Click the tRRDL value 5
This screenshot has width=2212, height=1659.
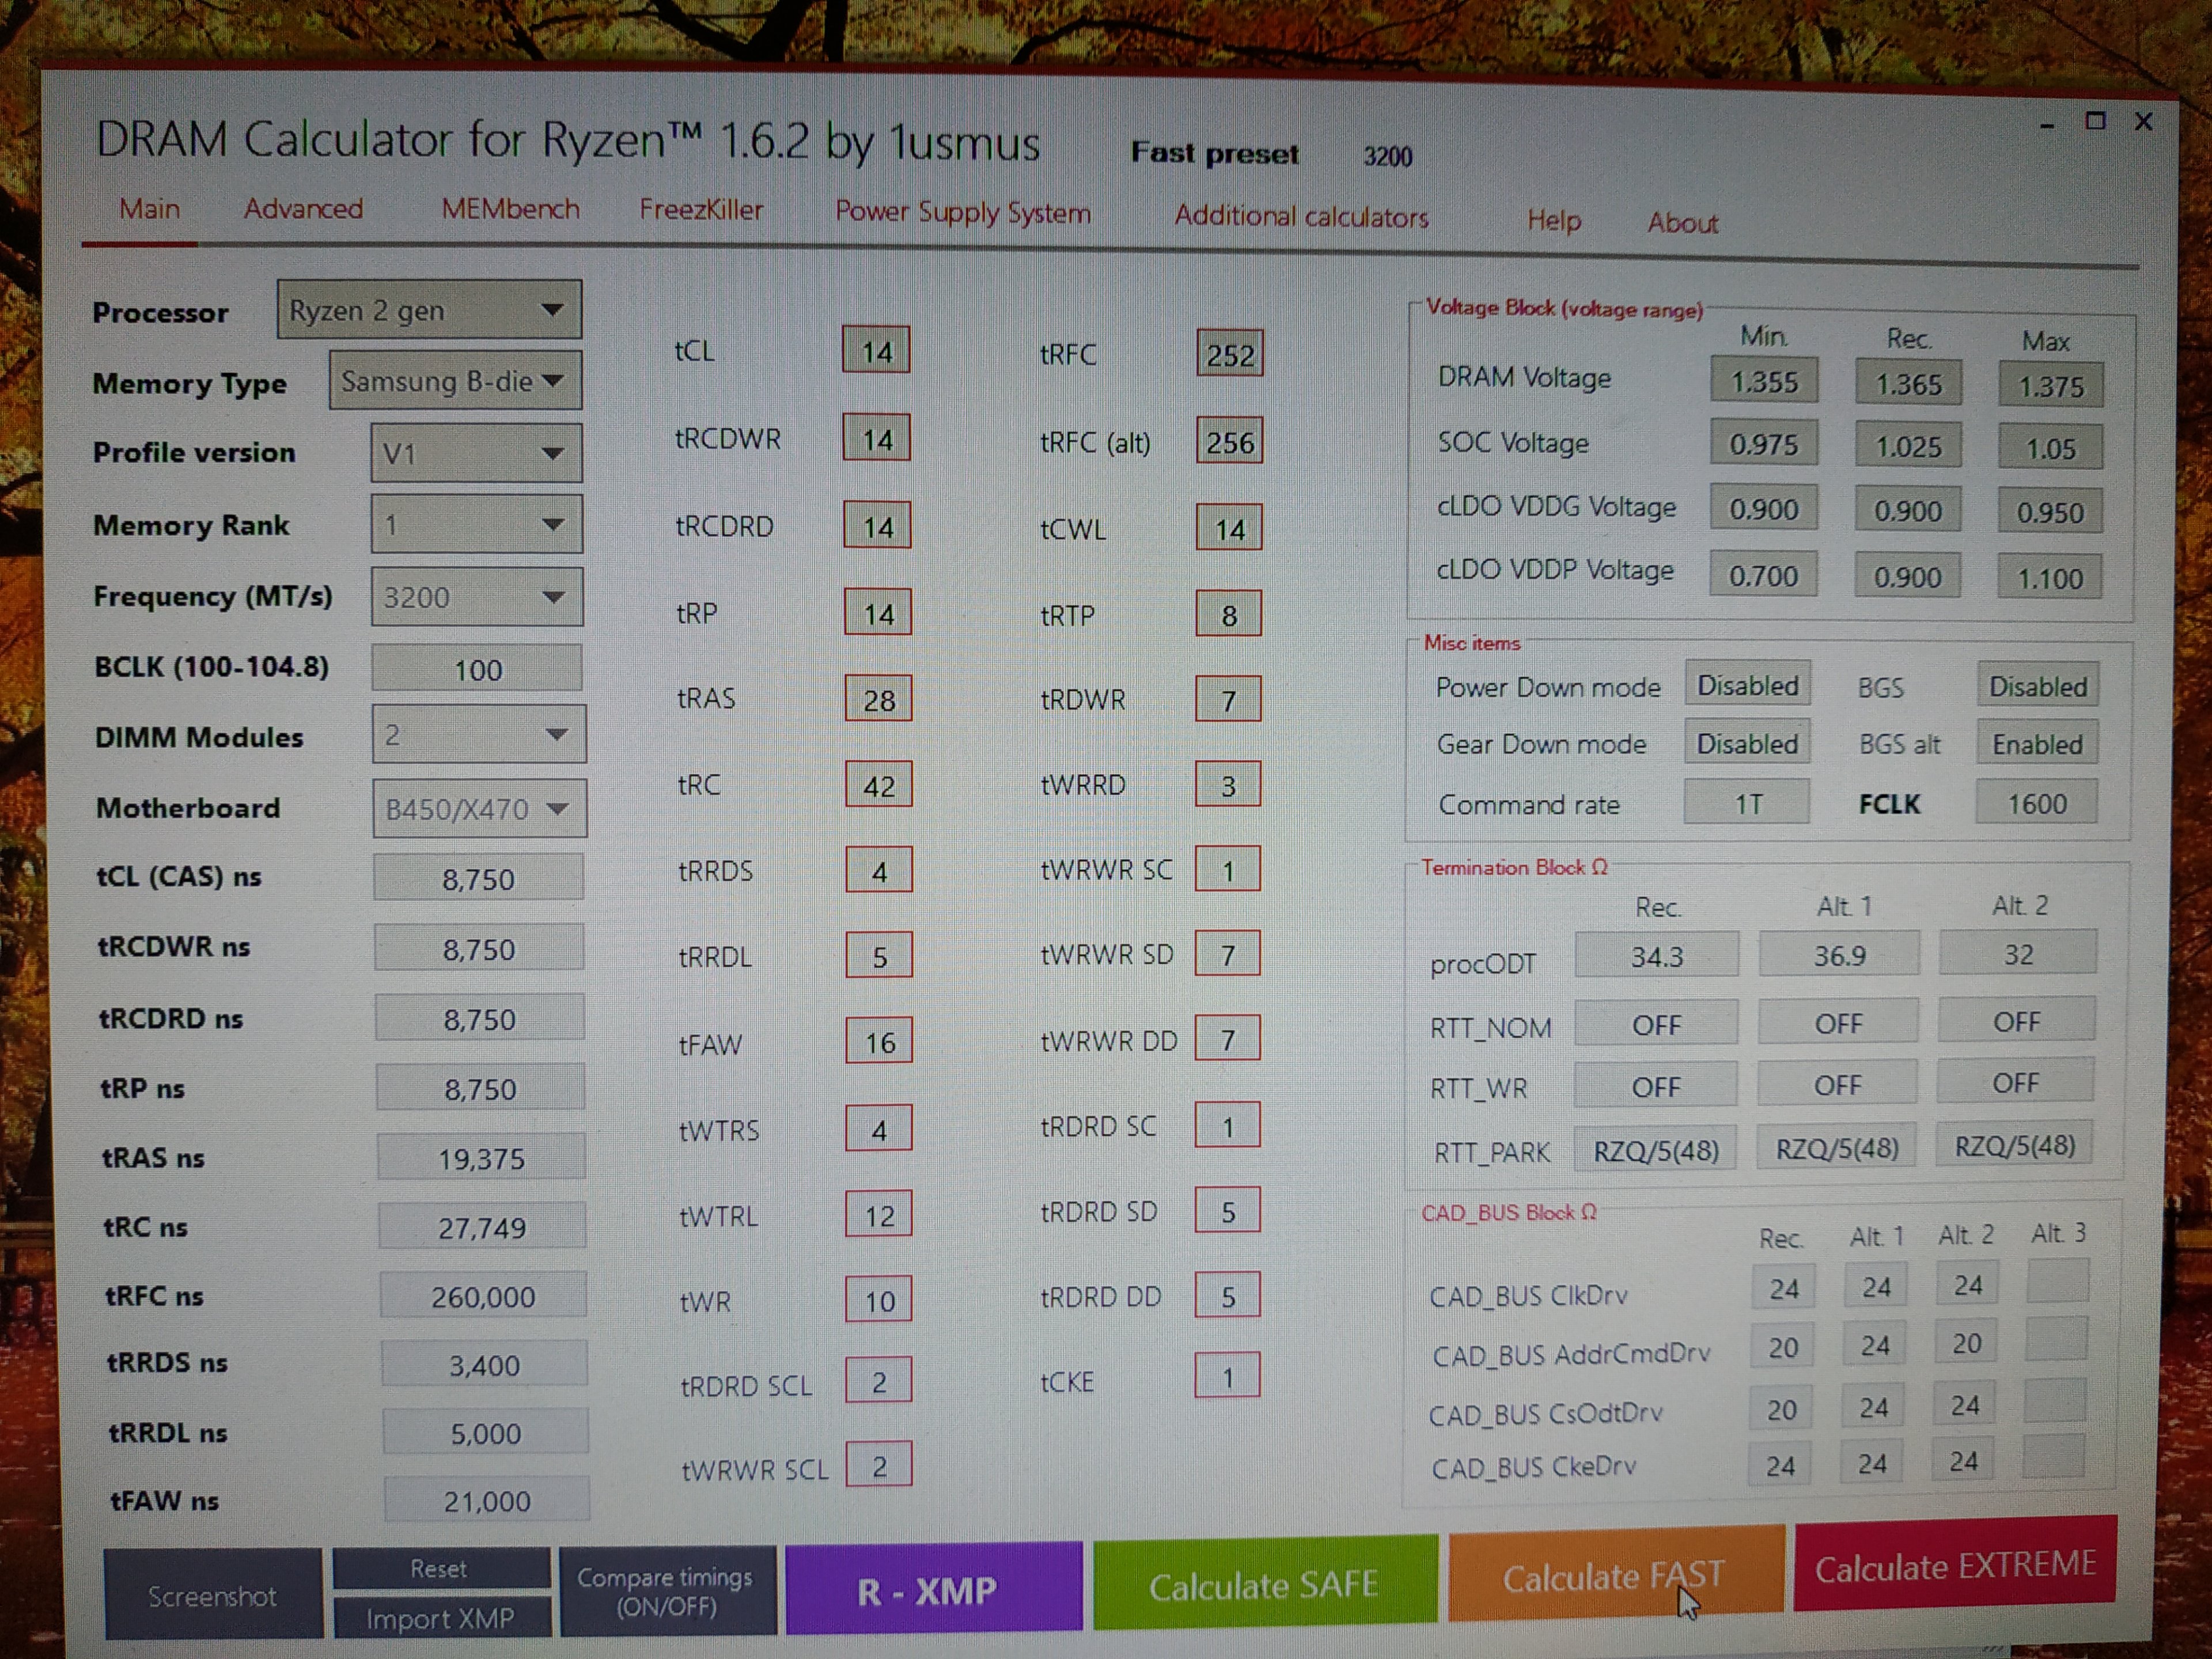pos(879,956)
